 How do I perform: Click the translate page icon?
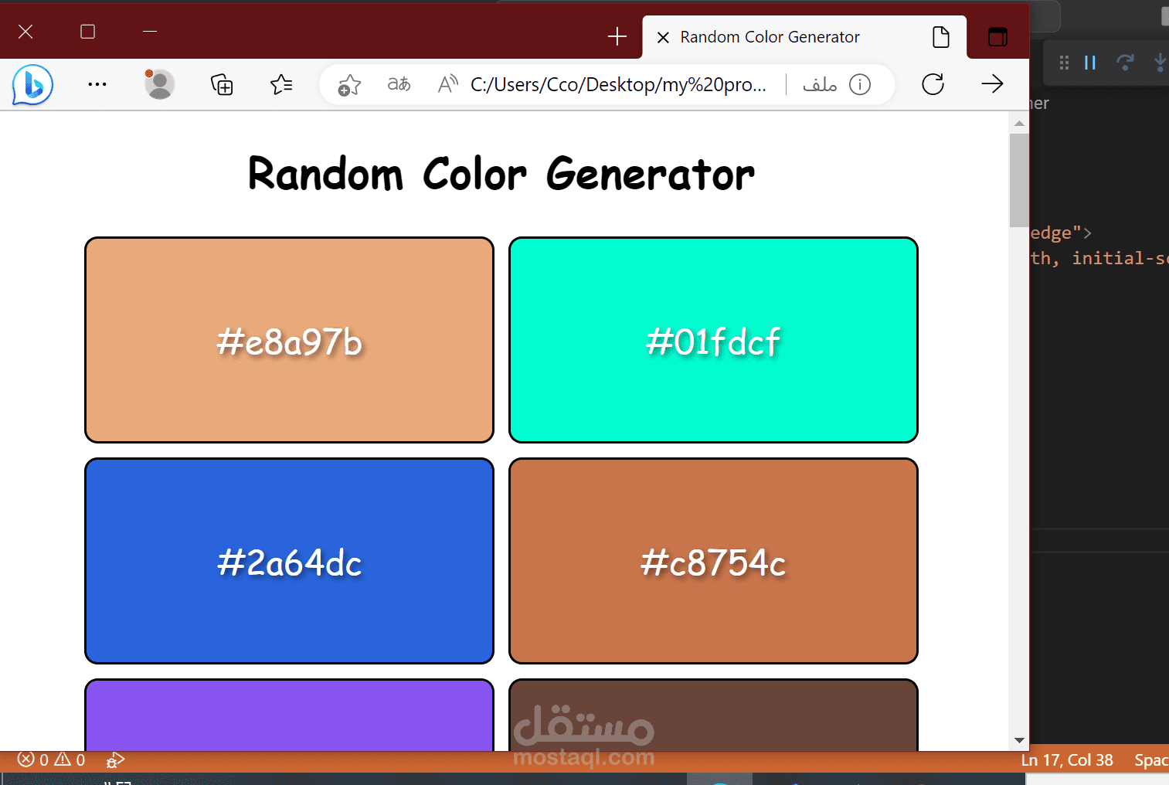tap(399, 83)
